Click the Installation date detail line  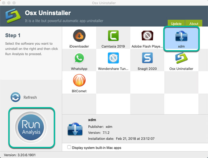click(x=121, y=139)
